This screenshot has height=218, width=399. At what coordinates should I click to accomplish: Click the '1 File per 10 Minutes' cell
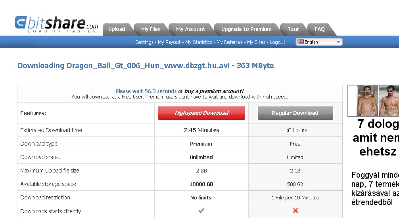[295, 198]
